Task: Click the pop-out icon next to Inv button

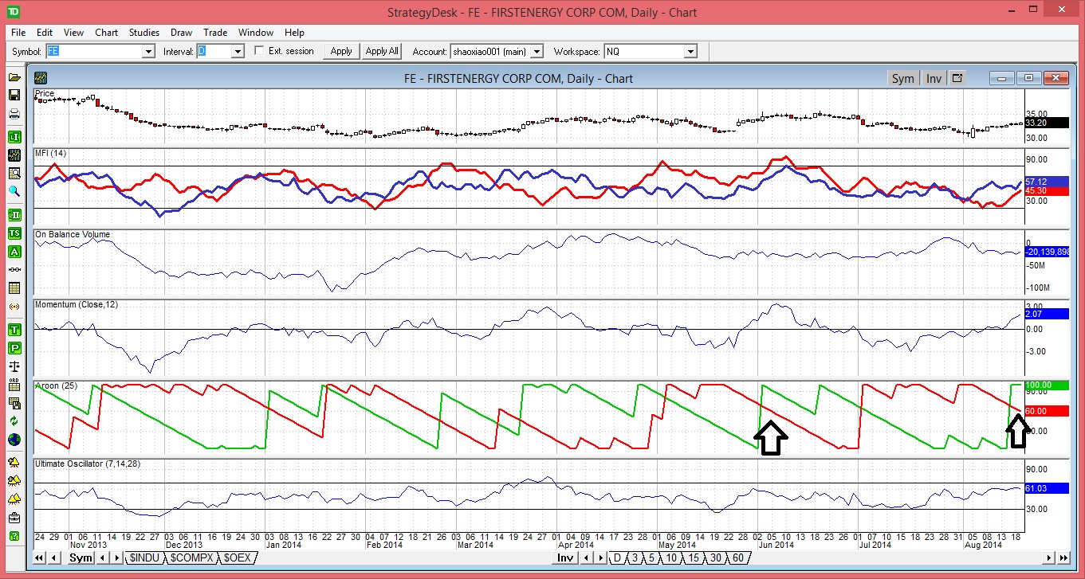Action: tap(957, 78)
